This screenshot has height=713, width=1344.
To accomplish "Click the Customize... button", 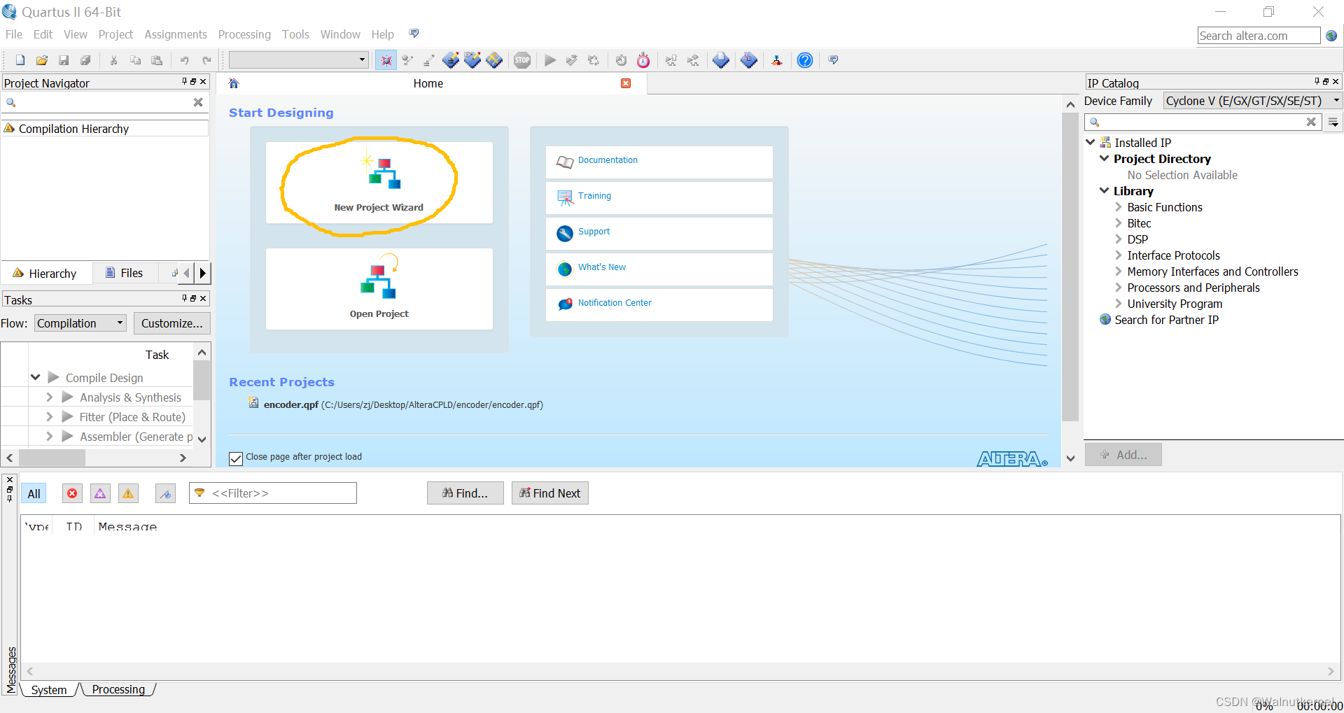I will 171,323.
